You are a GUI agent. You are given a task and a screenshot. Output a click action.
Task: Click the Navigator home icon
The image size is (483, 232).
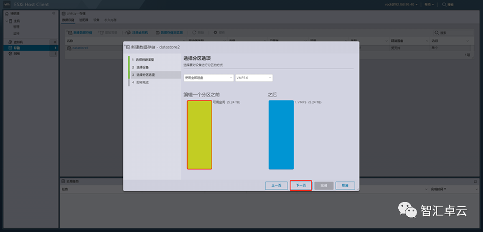pos(7,13)
